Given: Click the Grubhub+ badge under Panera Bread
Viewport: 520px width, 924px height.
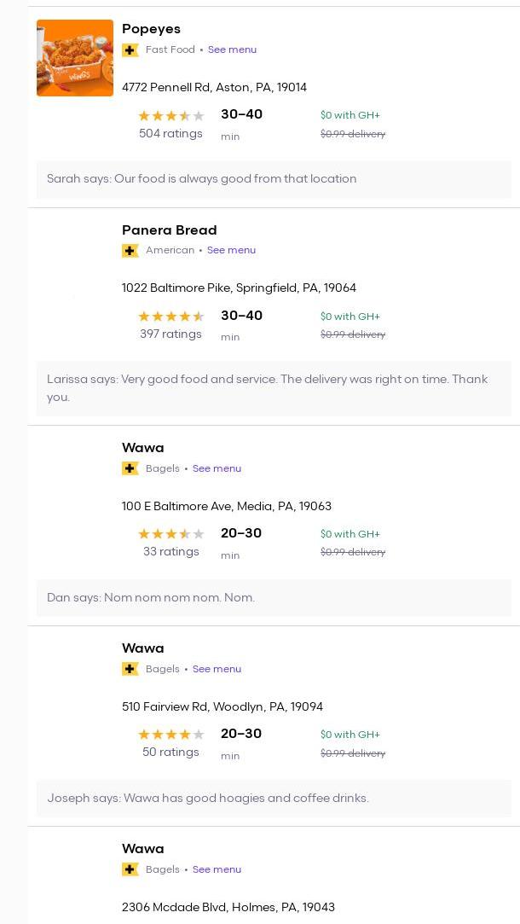Looking at the screenshot, I should (x=130, y=251).
